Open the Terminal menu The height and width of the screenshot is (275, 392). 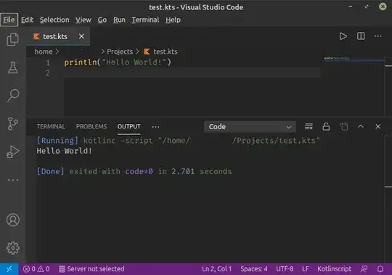click(x=145, y=20)
